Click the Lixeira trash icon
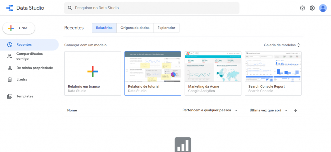 (x=10, y=80)
